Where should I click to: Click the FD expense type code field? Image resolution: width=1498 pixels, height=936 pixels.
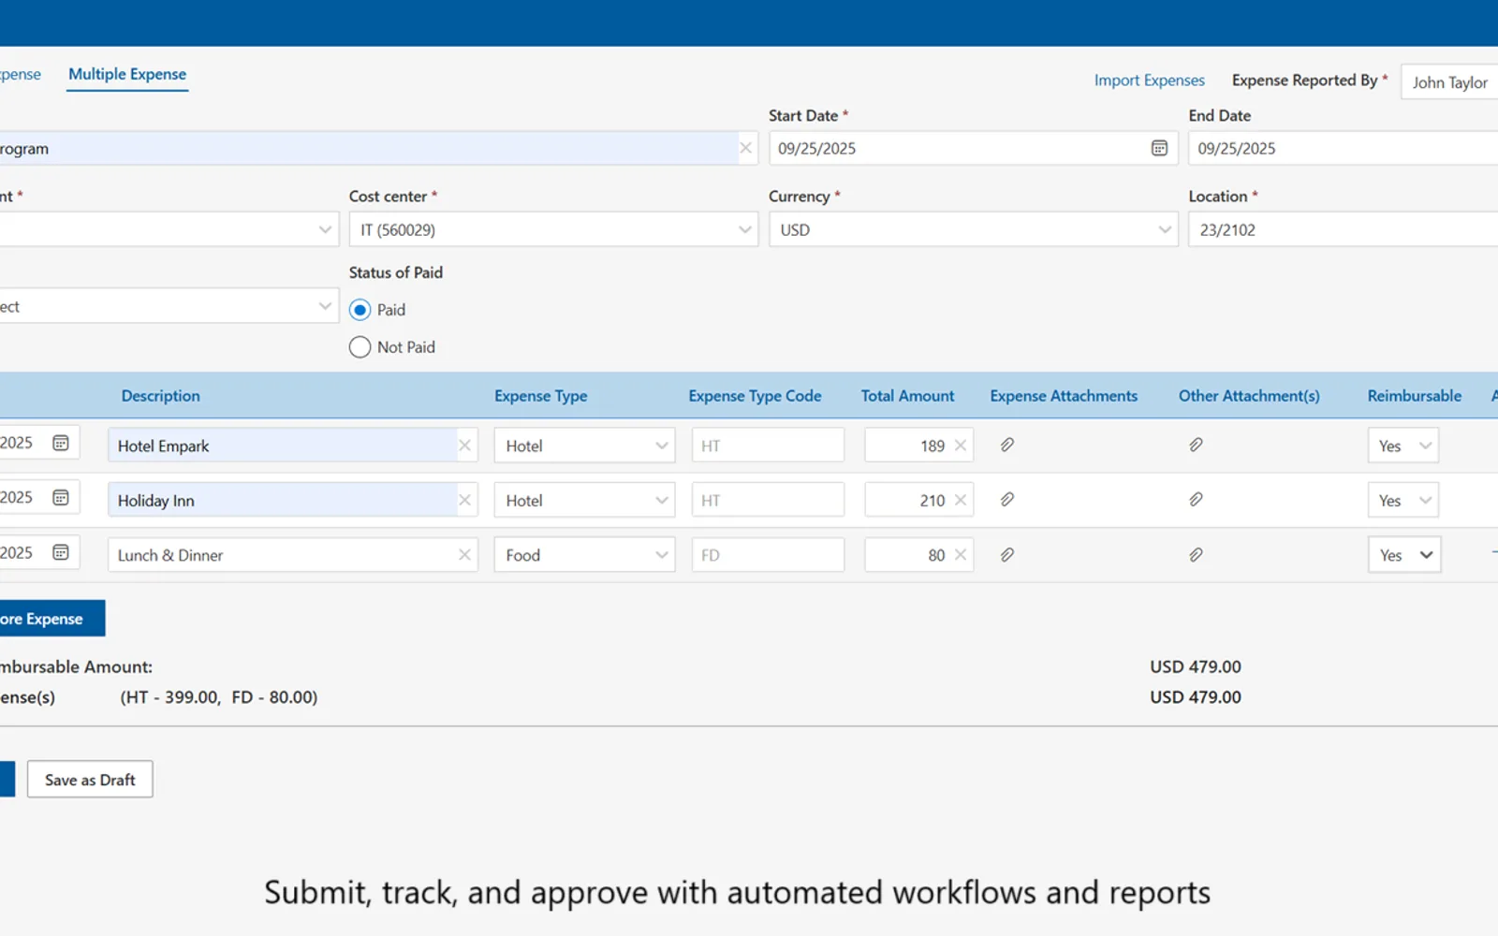click(x=768, y=555)
